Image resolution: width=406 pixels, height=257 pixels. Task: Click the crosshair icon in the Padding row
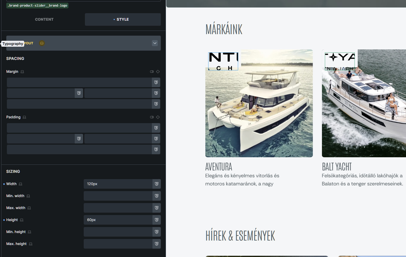coord(158,117)
